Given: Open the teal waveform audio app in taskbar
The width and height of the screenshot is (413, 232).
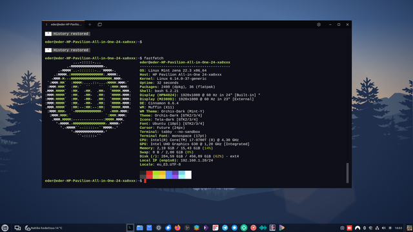Looking at the screenshot, I should click(x=263, y=227).
